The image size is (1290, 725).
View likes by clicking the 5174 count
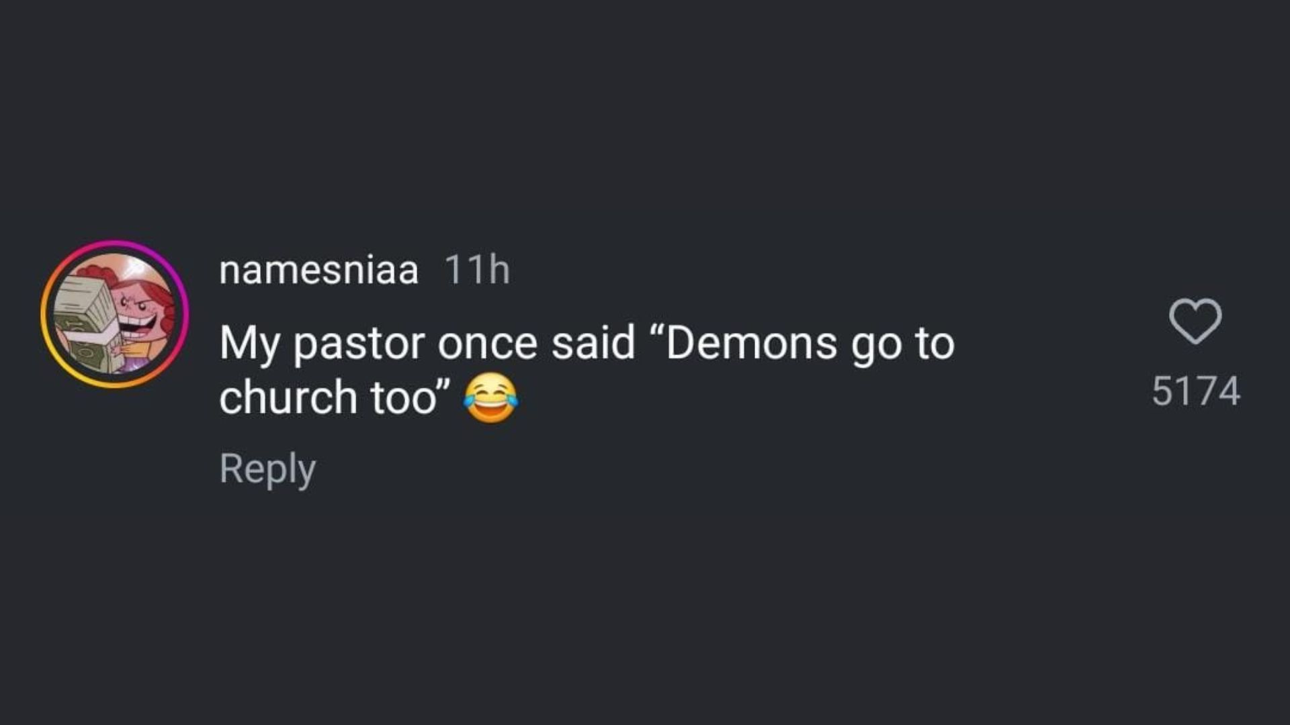(x=1195, y=391)
